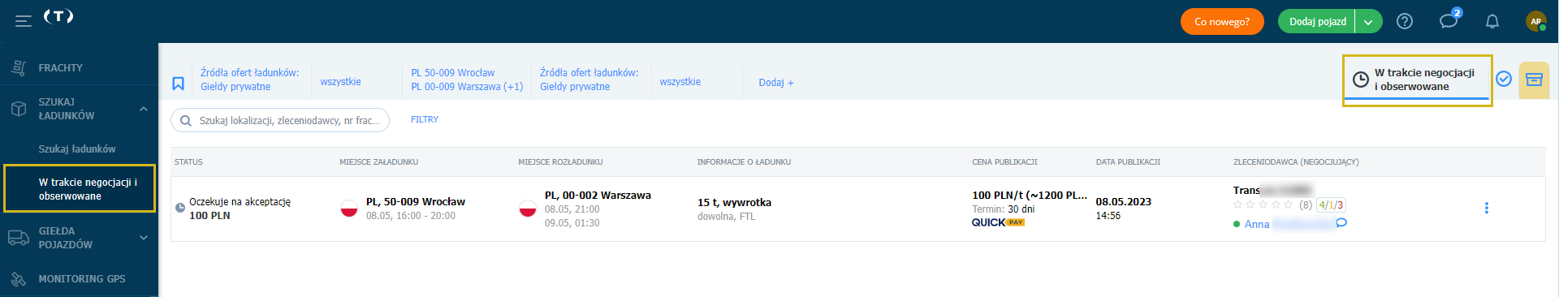Open chat bubble next to Anna

click(x=1341, y=222)
